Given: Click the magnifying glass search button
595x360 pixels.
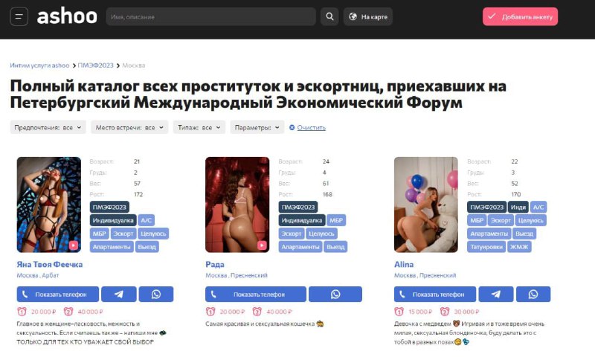Looking at the screenshot, I should coord(329,16).
